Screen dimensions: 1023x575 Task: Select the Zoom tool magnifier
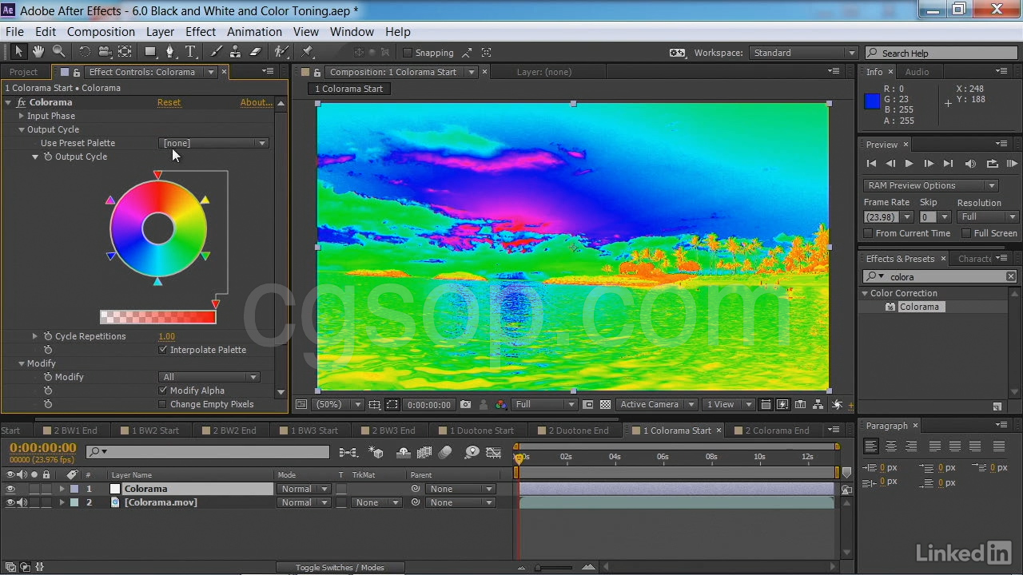tap(58, 52)
